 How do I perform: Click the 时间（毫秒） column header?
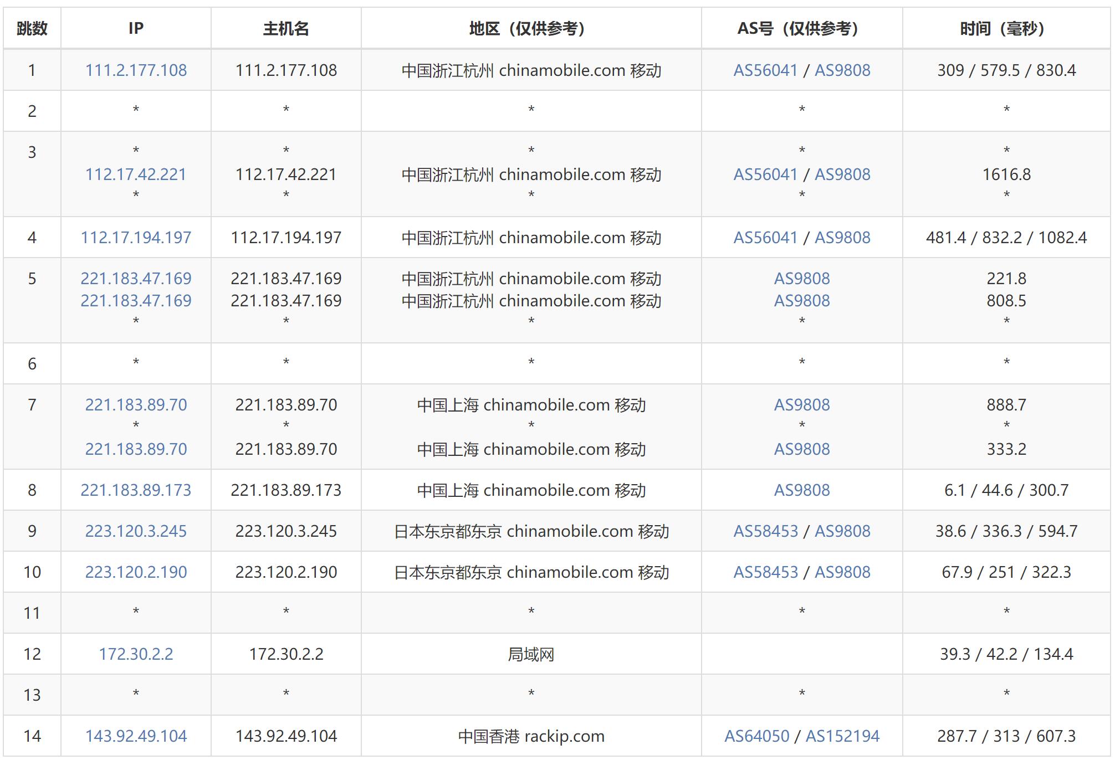pyautogui.click(x=1006, y=28)
